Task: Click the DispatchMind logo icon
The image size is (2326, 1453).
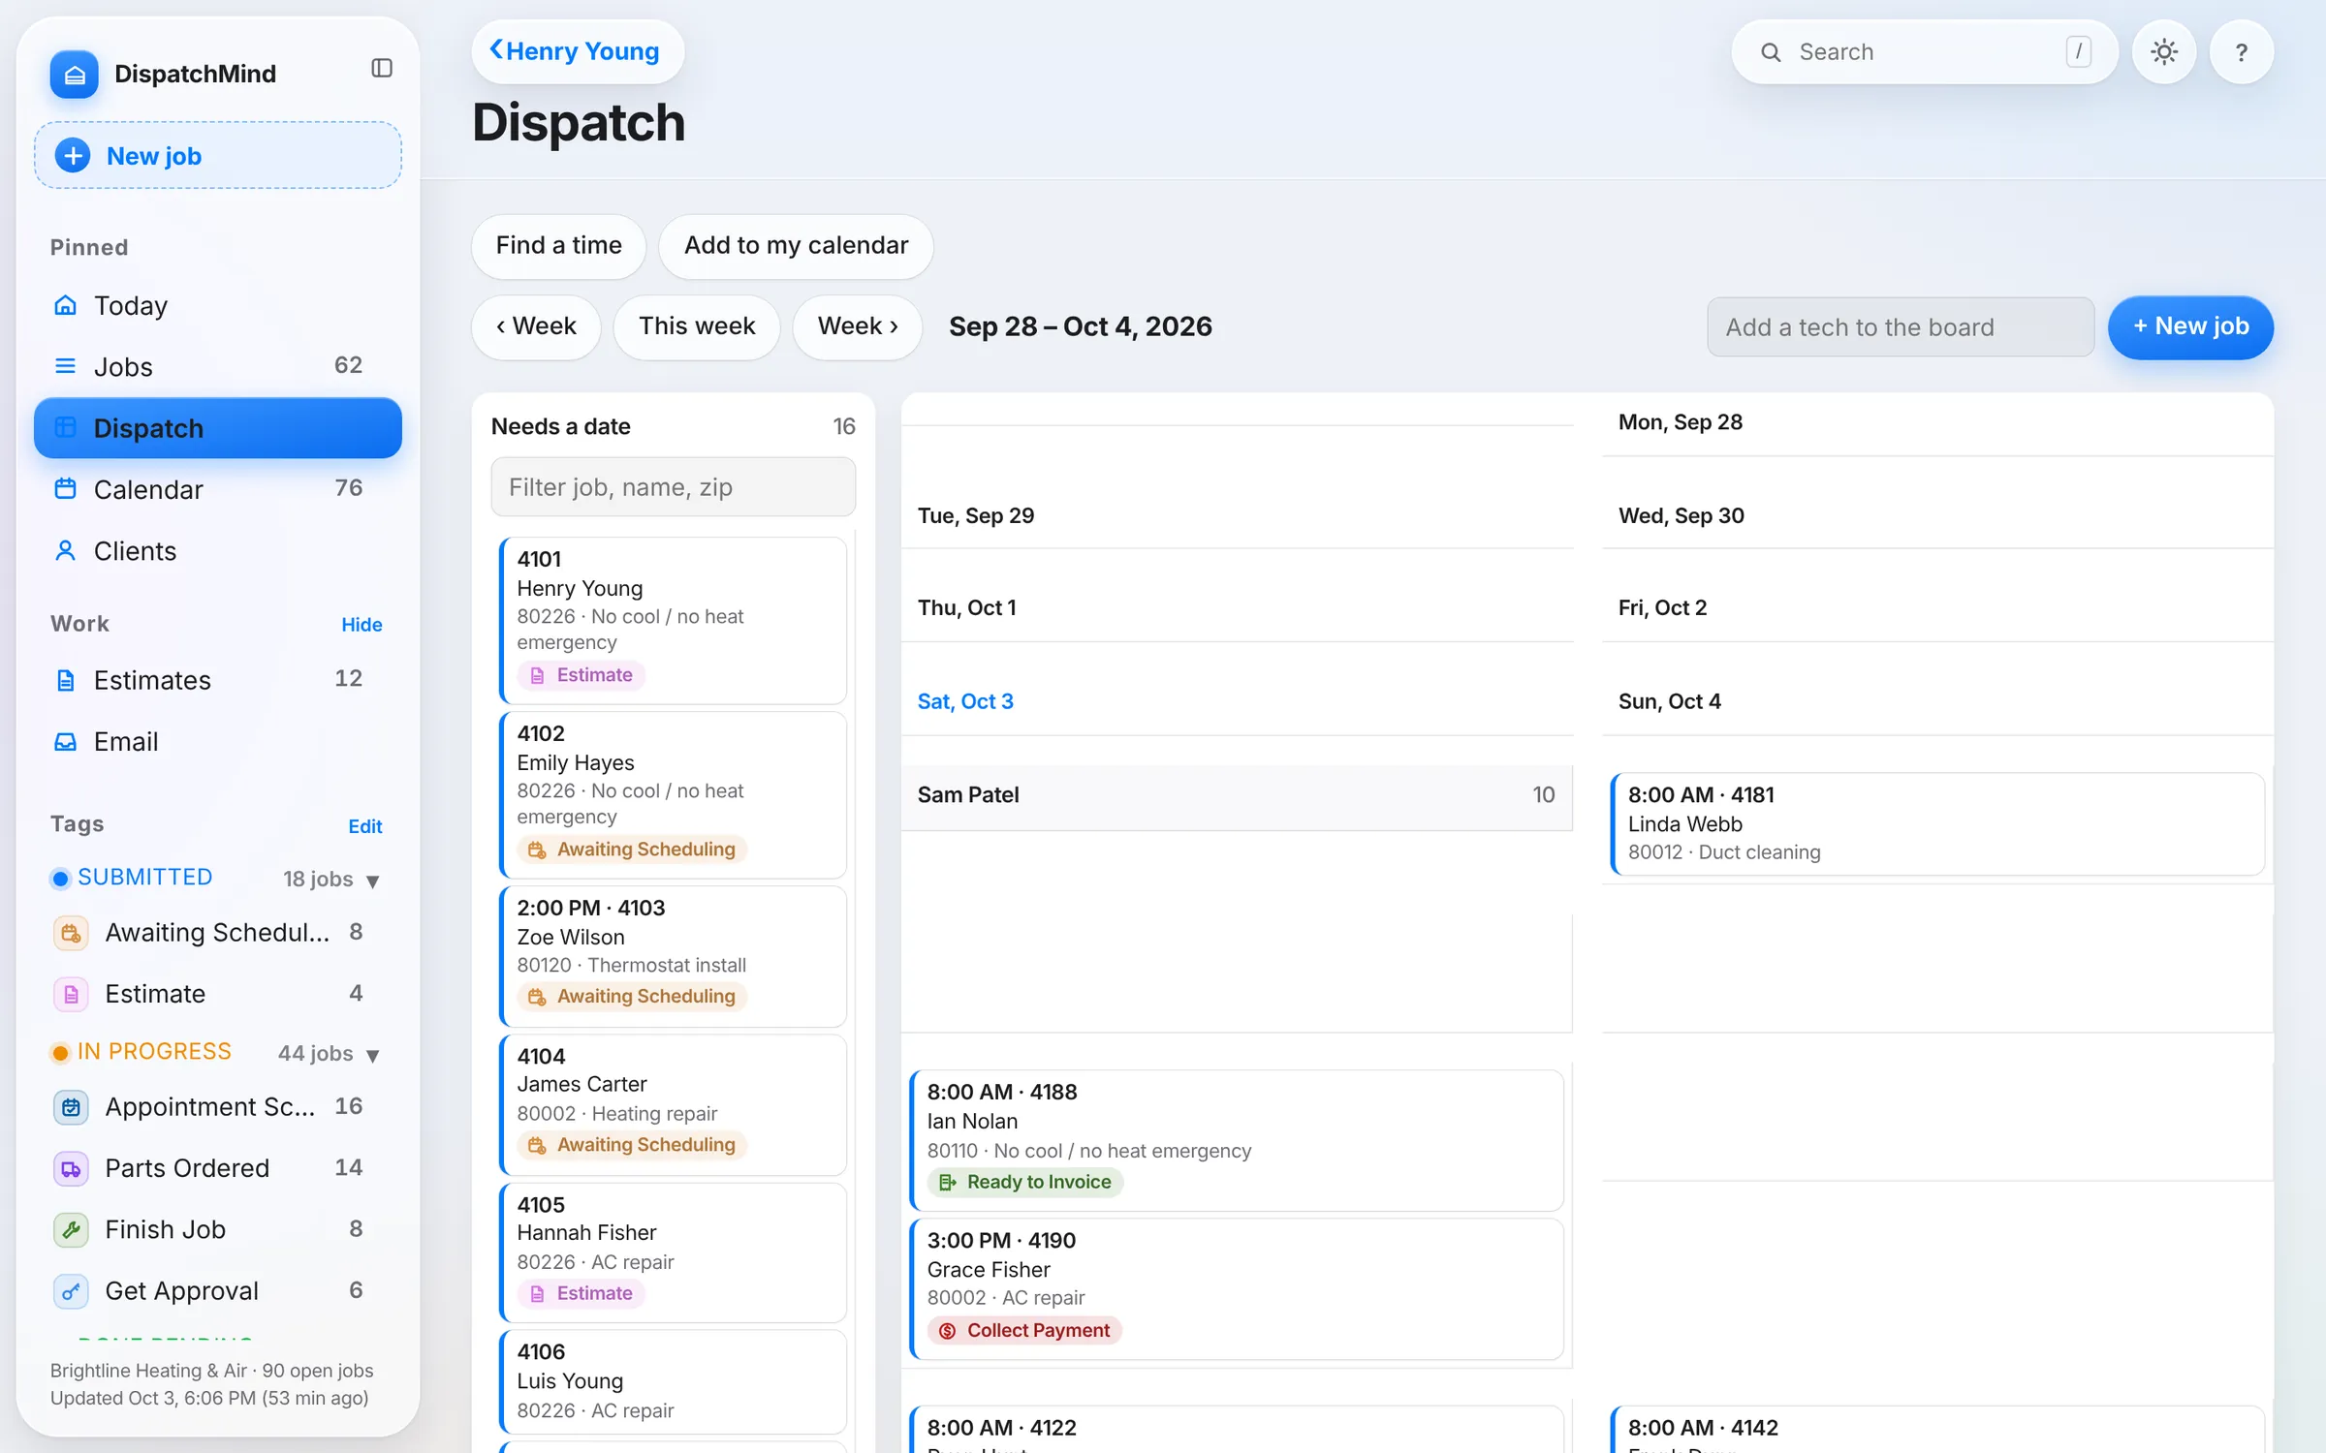Action: tap(75, 75)
